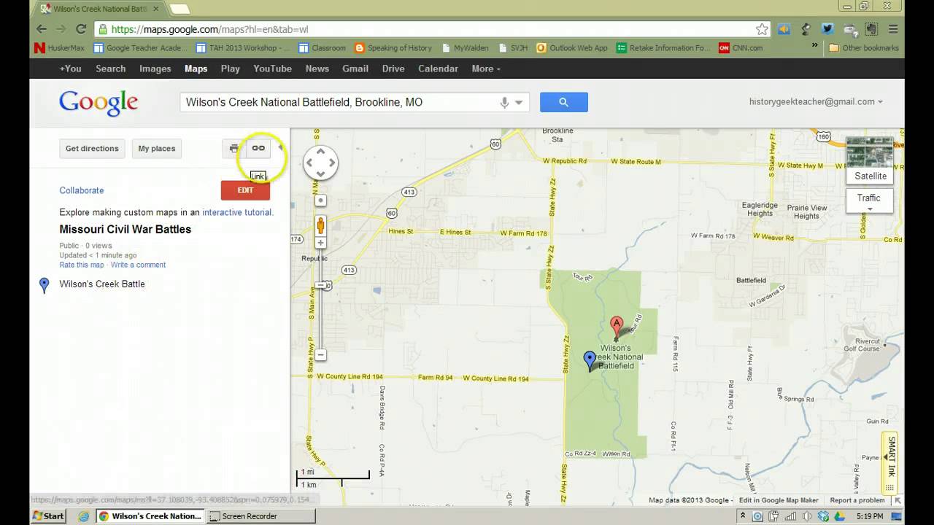Click Get directions button
Image resolution: width=934 pixels, height=525 pixels.
[92, 148]
